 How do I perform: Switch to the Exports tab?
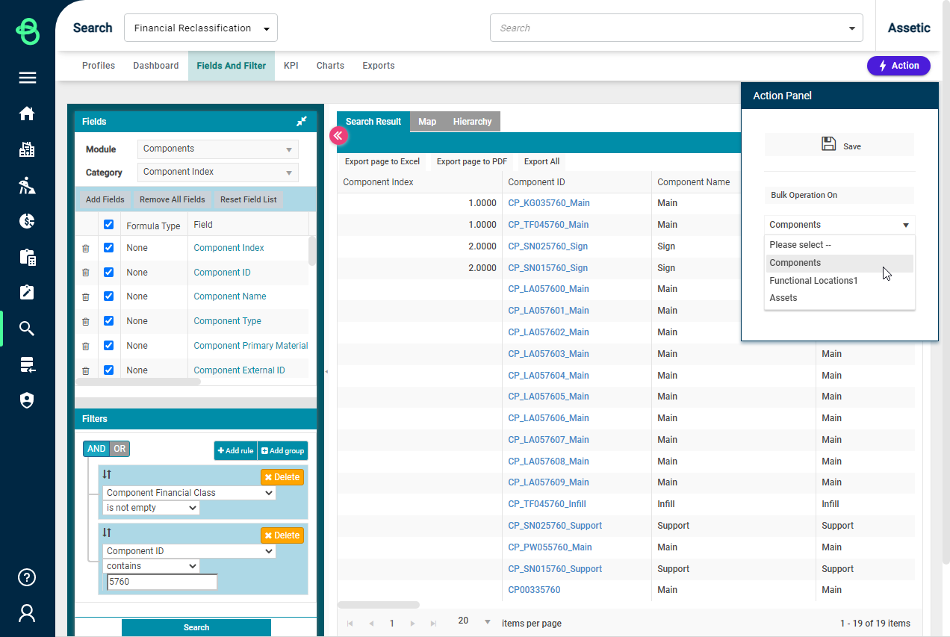(379, 66)
